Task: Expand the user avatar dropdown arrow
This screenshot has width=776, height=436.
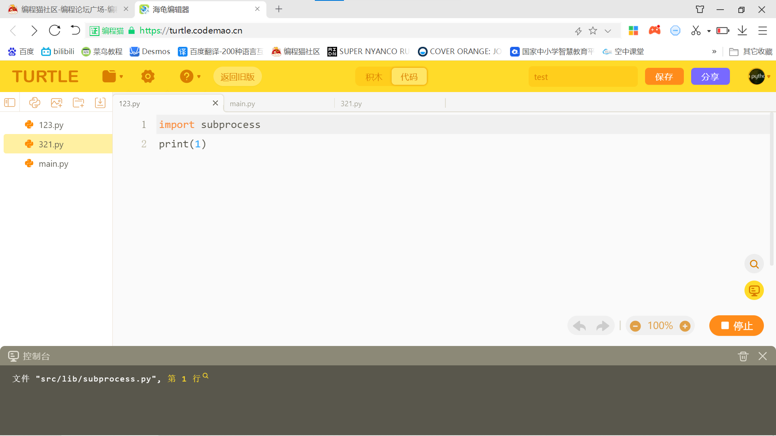Action: click(769, 77)
